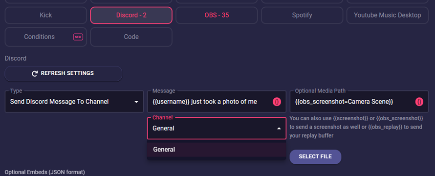The height and width of the screenshot is (176, 435).
Task: Select the Discord - 2 tab
Action: pos(131,15)
